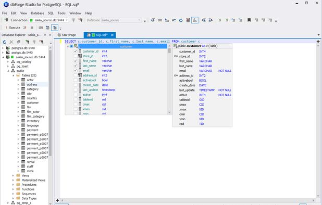This screenshot has height=205, width=322.
Task: Close the SQL.sql tab
Action: click(113, 35)
